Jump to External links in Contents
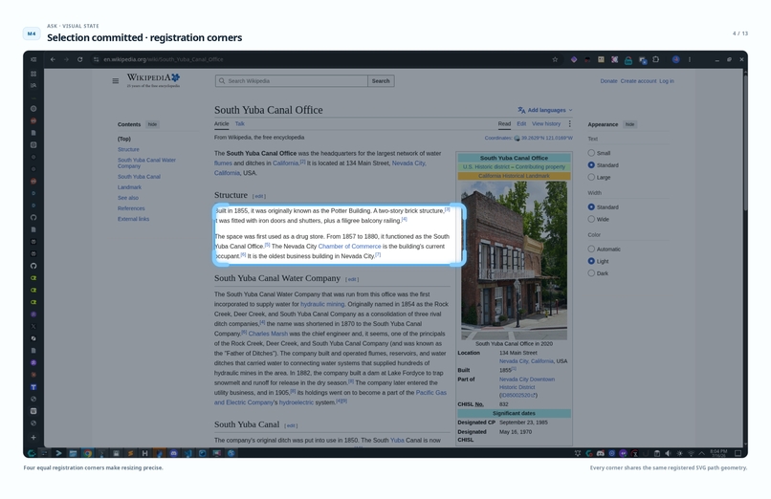Viewport: 771px width, 499px height. [x=133, y=219]
